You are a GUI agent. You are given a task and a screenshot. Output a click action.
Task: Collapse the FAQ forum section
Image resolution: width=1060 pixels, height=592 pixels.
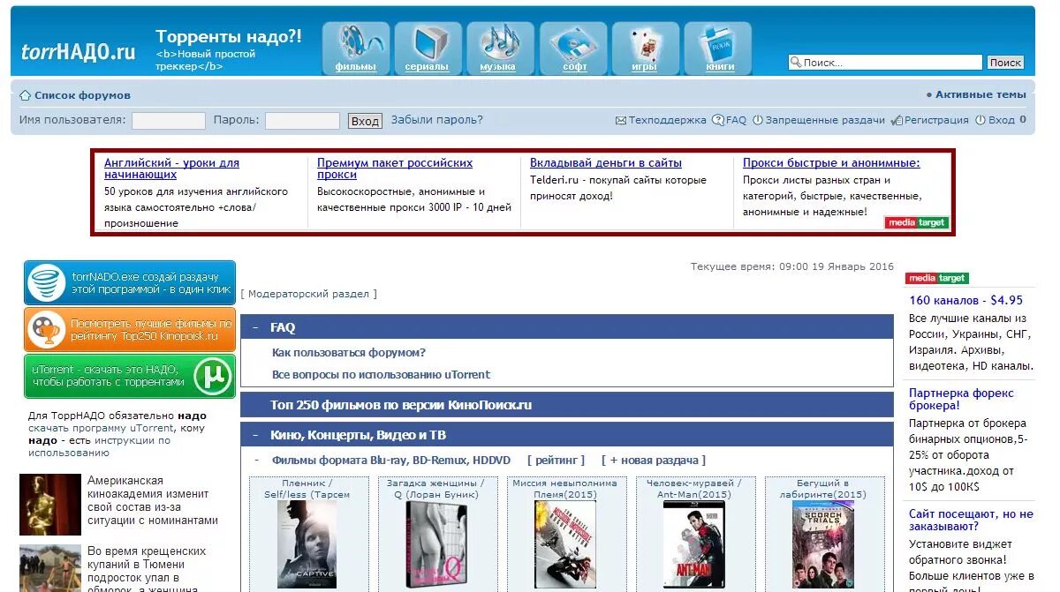pyautogui.click(x=255, y=327)
